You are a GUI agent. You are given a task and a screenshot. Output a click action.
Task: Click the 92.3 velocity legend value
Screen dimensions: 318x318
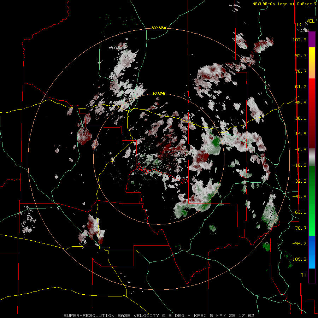coord(301,55)
